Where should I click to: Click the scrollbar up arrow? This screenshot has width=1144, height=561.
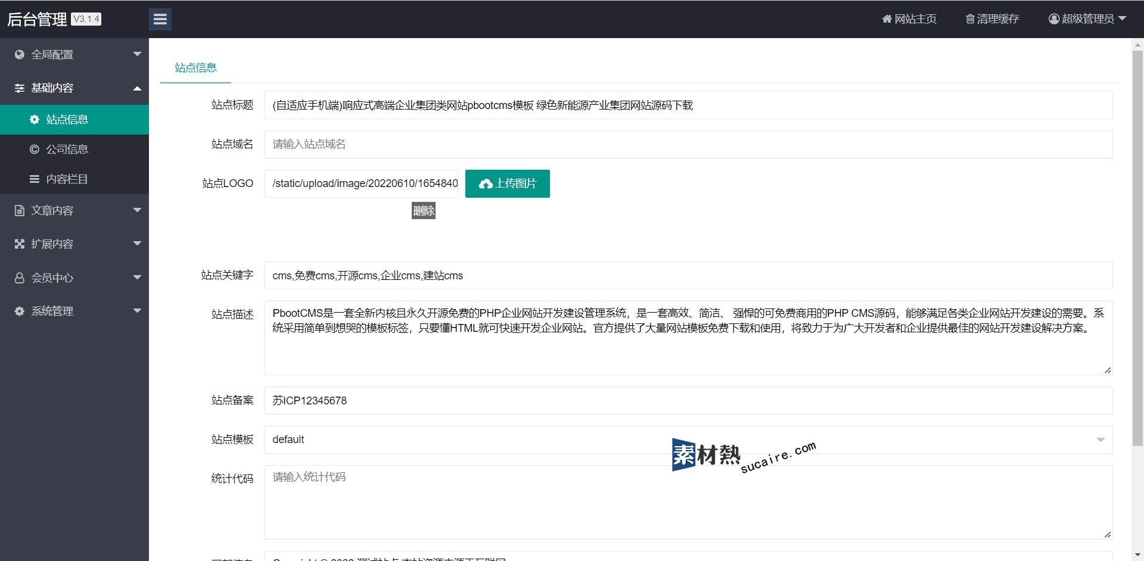click(x=1137, y=44)
